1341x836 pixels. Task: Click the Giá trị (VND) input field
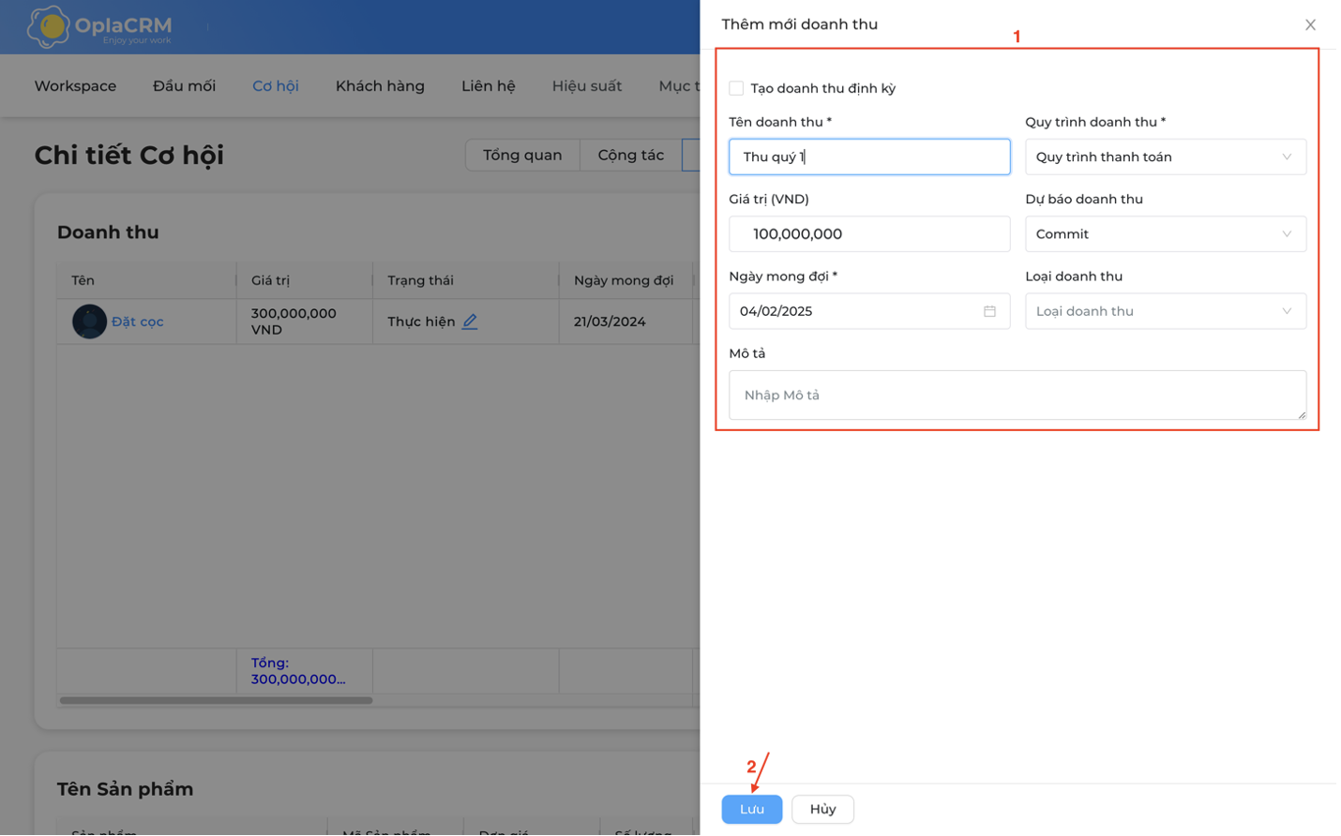point(869,234)
